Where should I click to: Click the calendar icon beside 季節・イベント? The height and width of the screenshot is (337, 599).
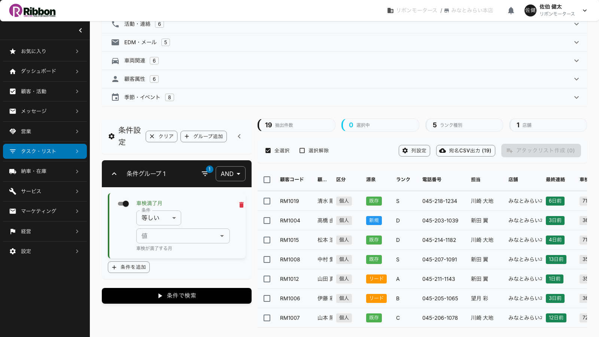[115, 97]
